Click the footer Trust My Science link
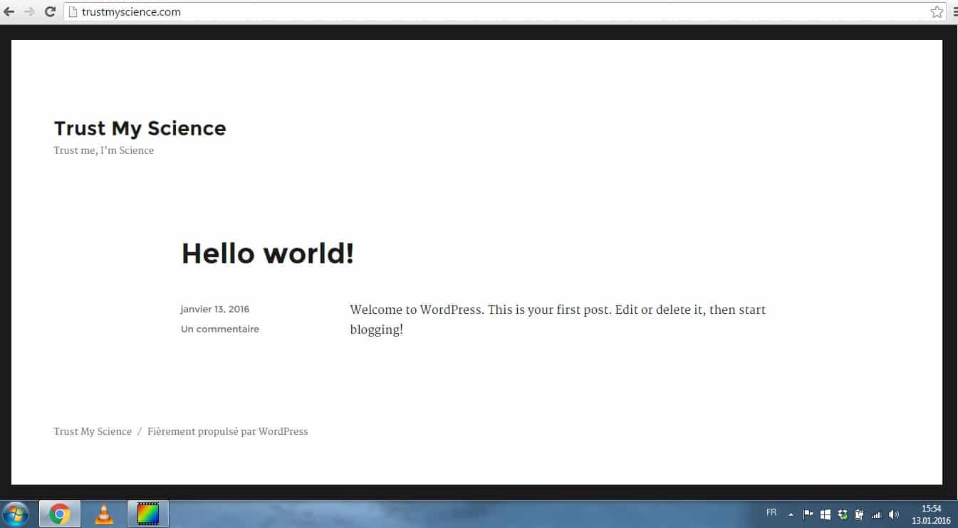The image size is (958, 528). (x=93, y=431)
